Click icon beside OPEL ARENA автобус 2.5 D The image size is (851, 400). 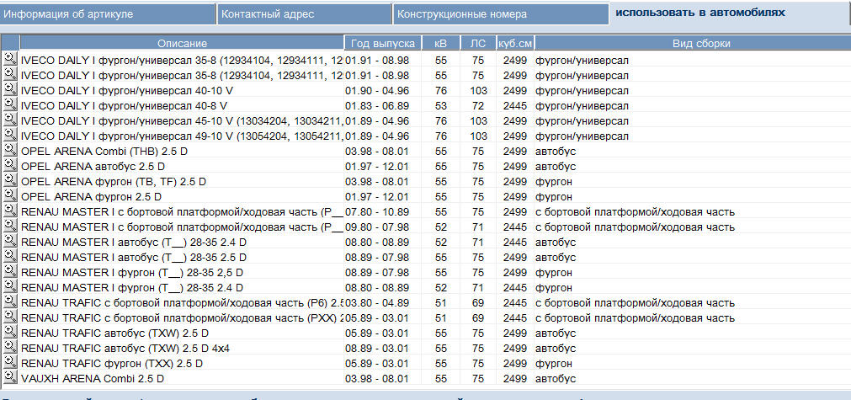click(x=9, y=165)
